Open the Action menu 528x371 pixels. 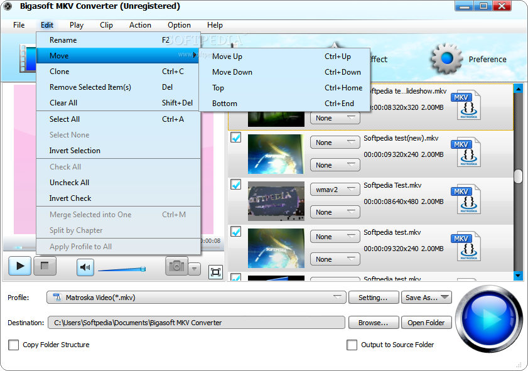click(x=140, y=25)
